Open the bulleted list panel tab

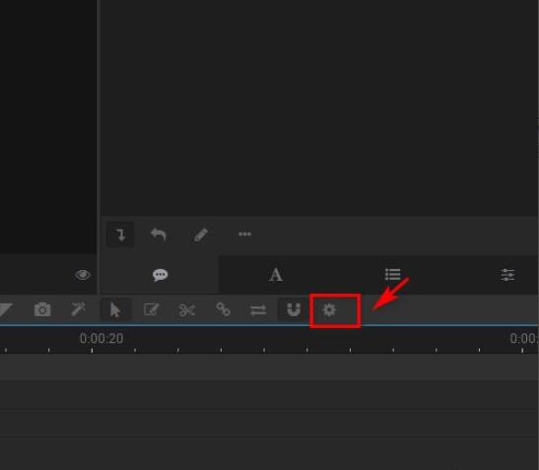point(392,275)
